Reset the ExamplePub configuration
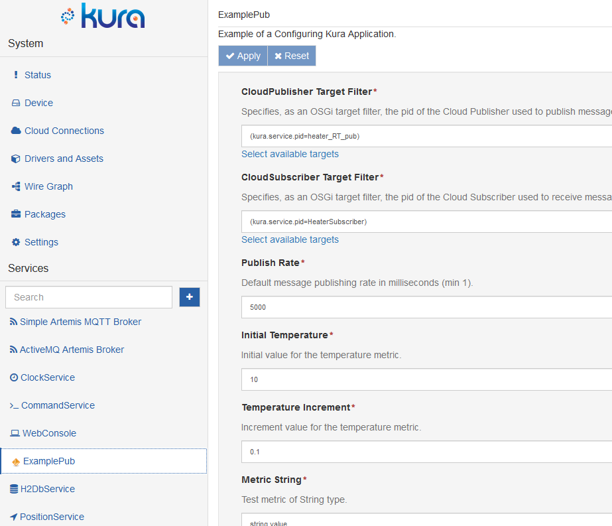Viewport: 612px width, 526px height. pyautogui.click(x=292, y=56)
